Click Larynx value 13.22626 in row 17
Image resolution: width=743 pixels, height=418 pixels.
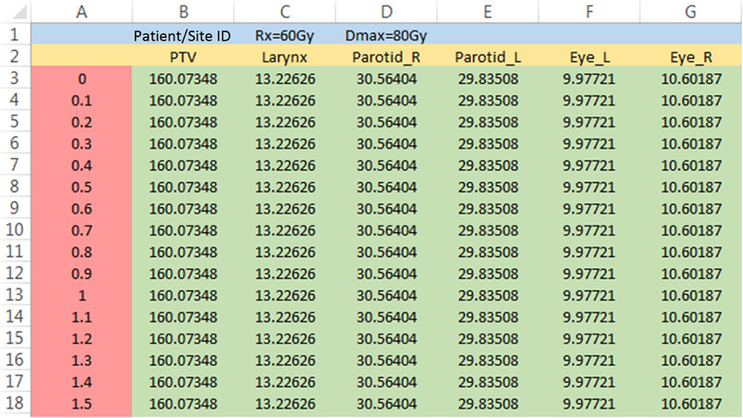click(x=285, y=382)
